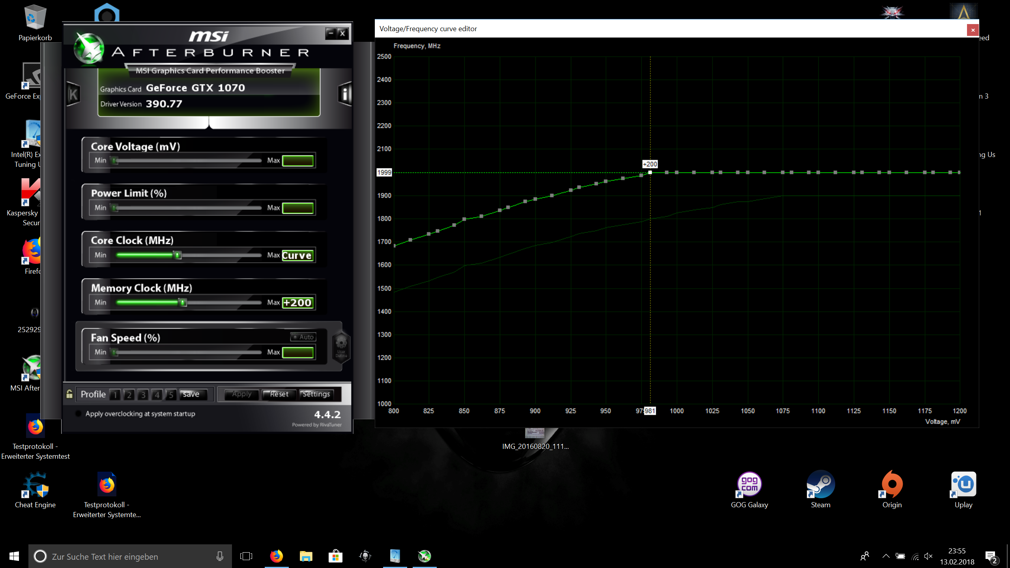This screenshot has width=1010, height=568.
Task: Toggle the profile lock icon
Action: (x=69, y=394)
